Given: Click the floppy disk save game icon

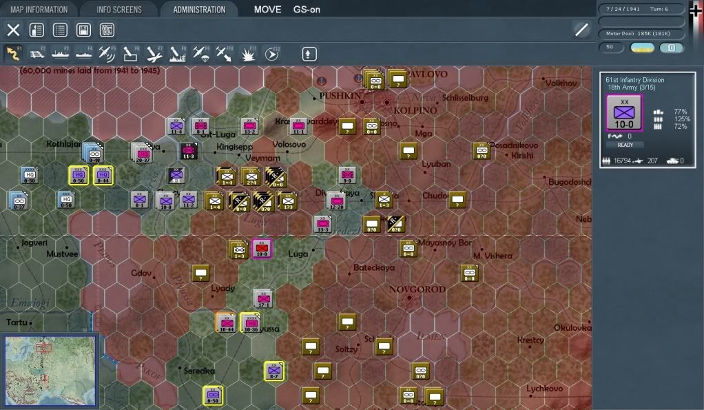Looking at the screenshot, I should point(83,30).
